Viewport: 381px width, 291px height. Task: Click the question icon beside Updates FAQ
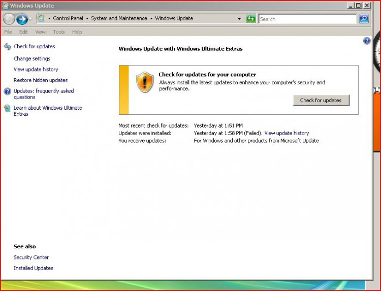pyautogui.click(x=7, y=91)
